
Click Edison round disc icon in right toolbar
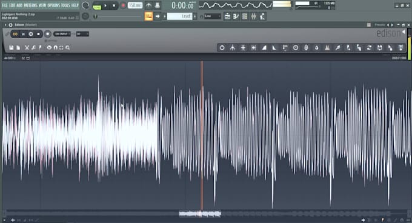pyautogui.click(x=296, y=47)
